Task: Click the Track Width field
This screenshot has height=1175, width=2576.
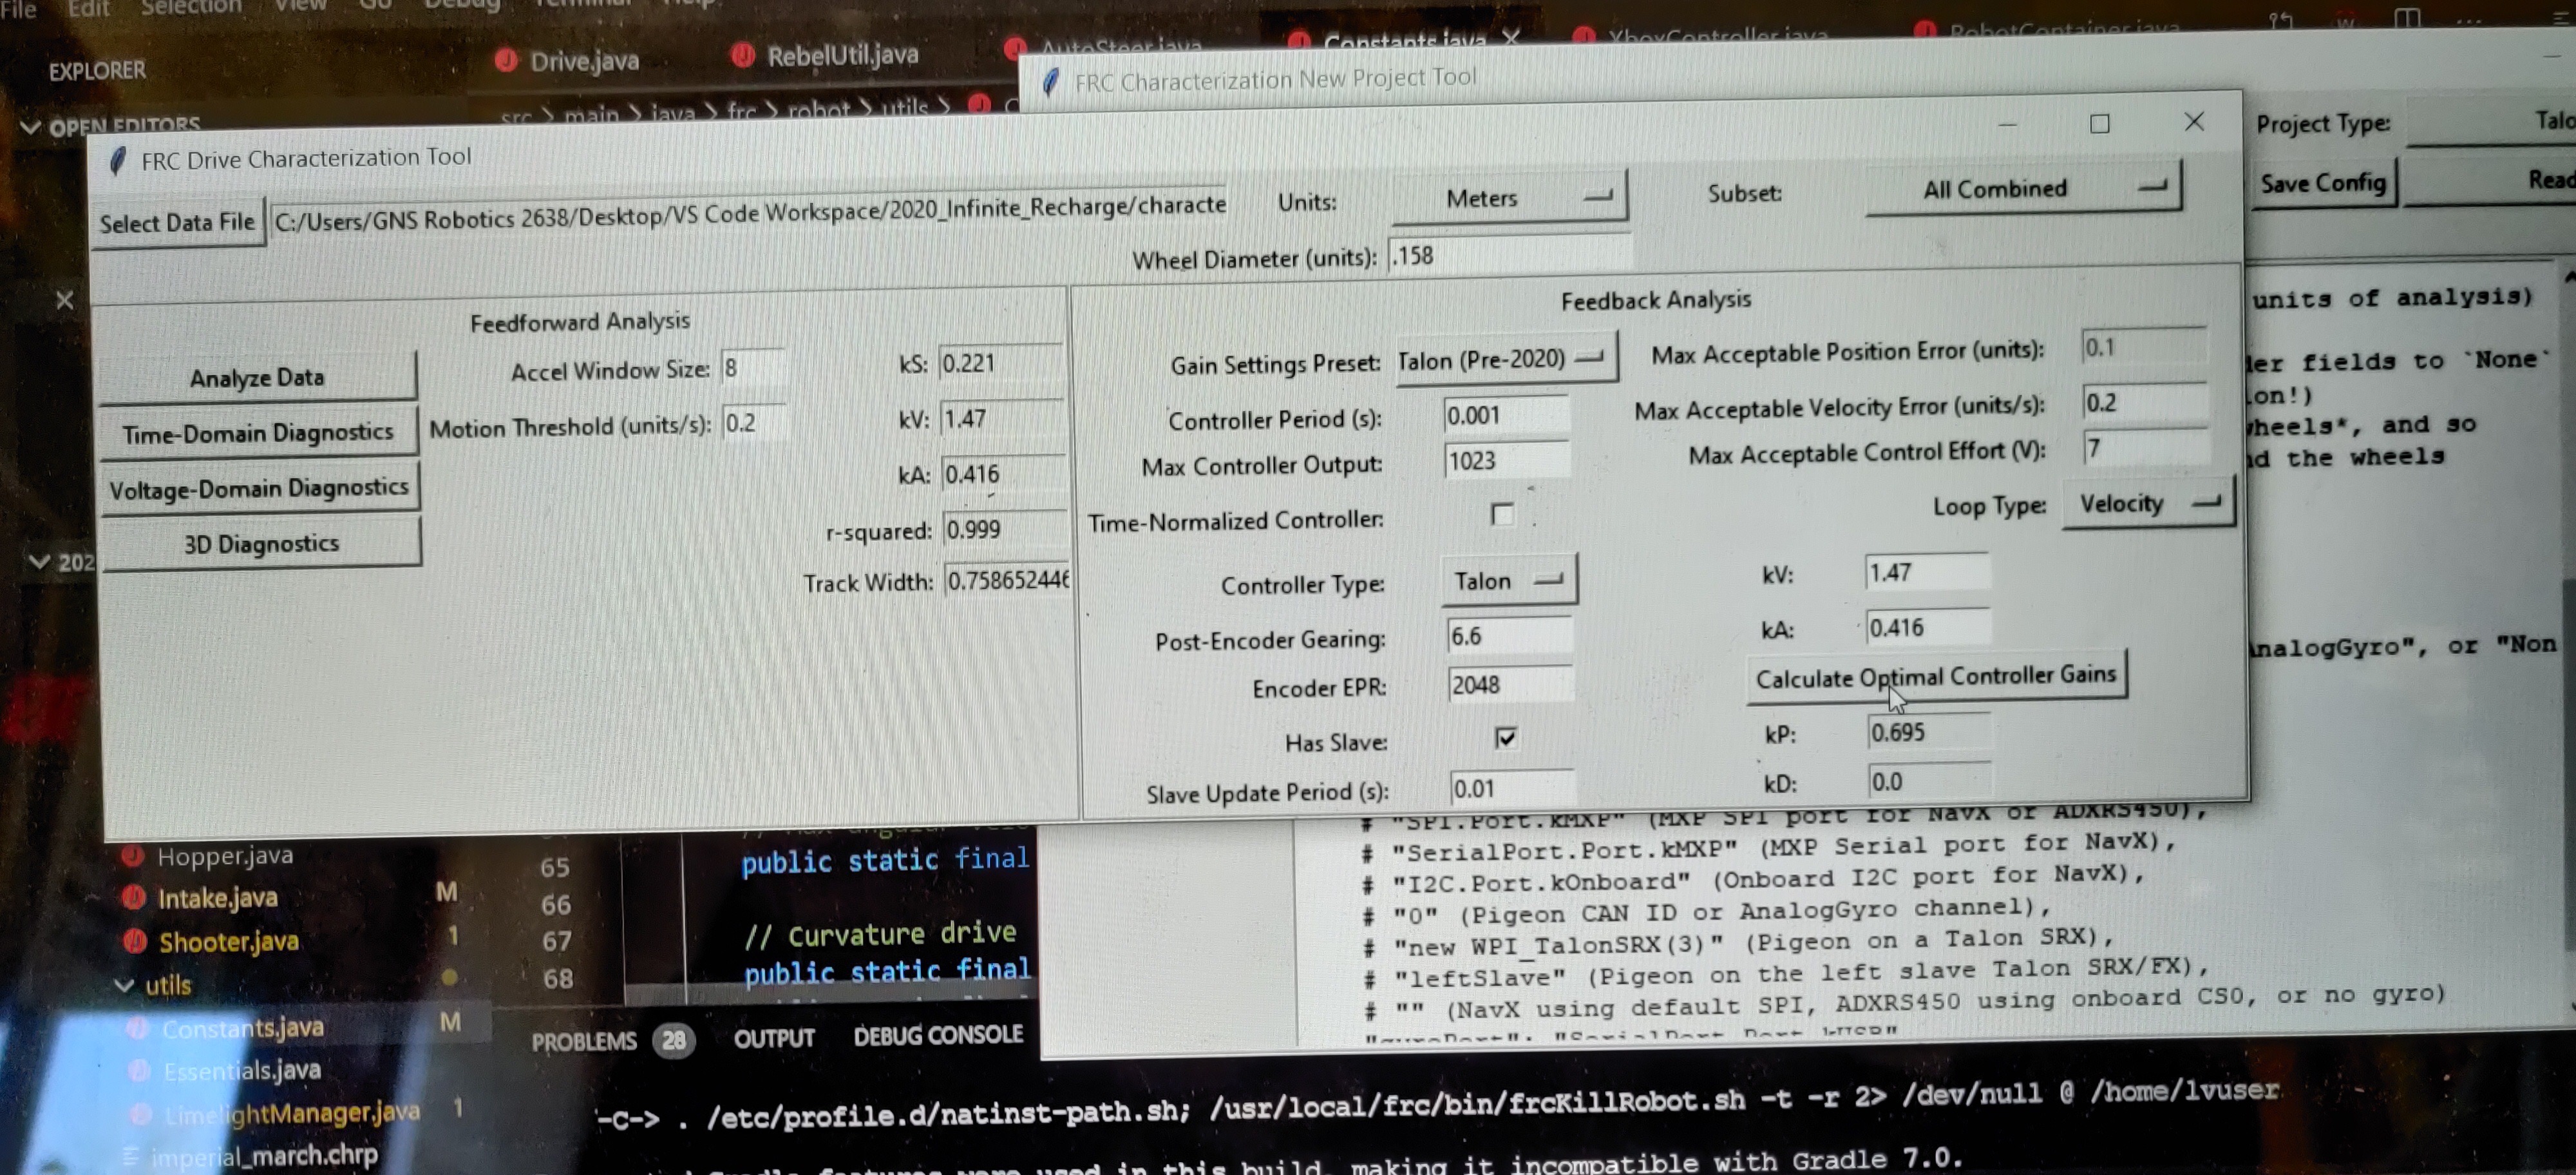Action: (1008, 580)
